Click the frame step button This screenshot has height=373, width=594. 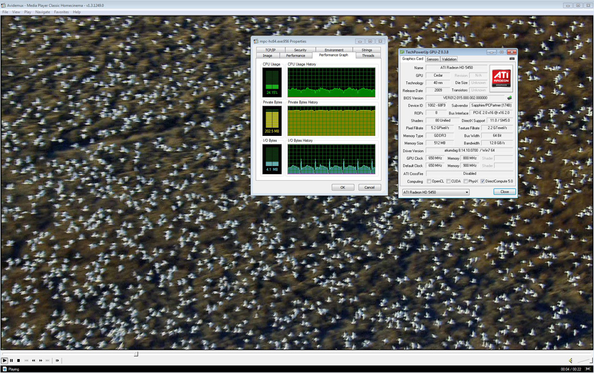pyautogui.click(x=57, y=361)
